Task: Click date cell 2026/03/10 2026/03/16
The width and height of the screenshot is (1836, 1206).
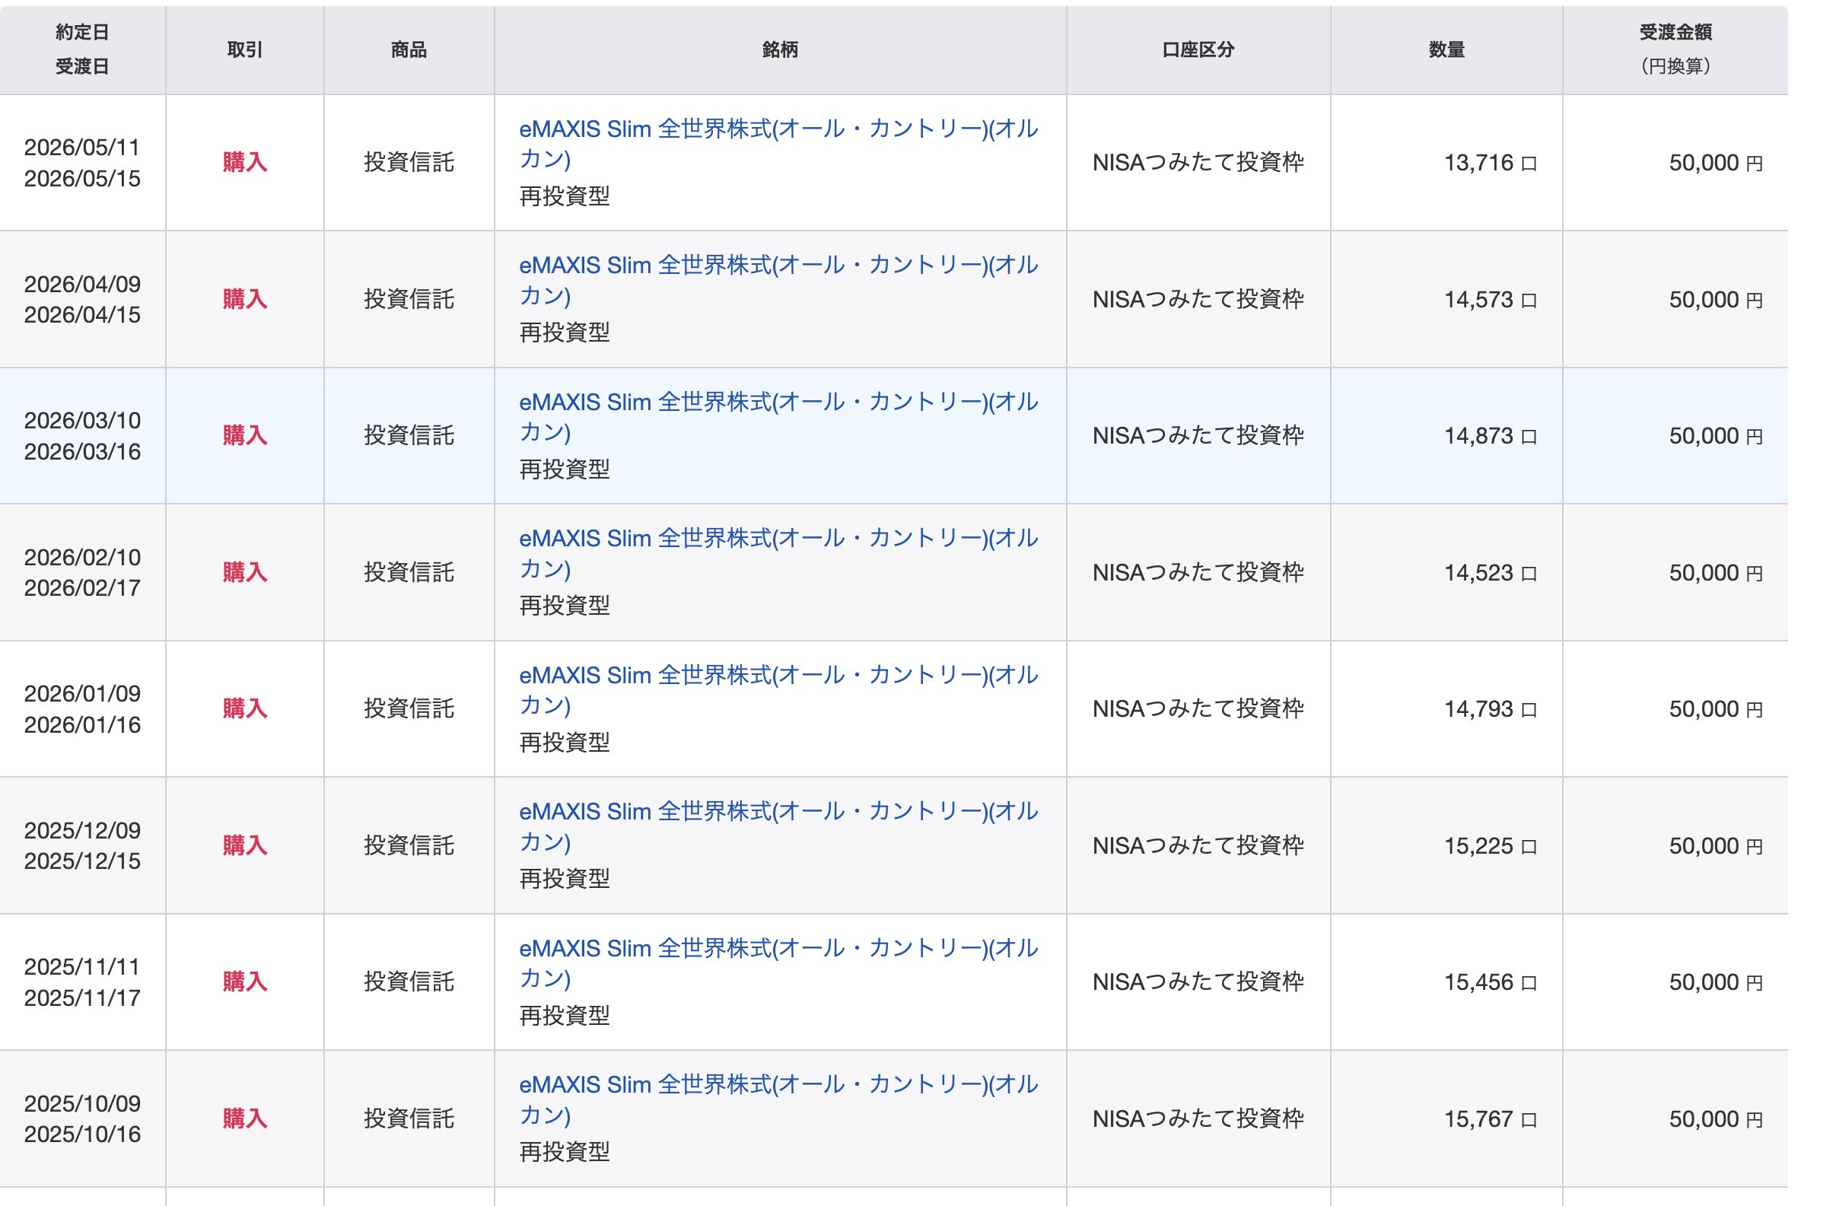Action: pos(82,436)
